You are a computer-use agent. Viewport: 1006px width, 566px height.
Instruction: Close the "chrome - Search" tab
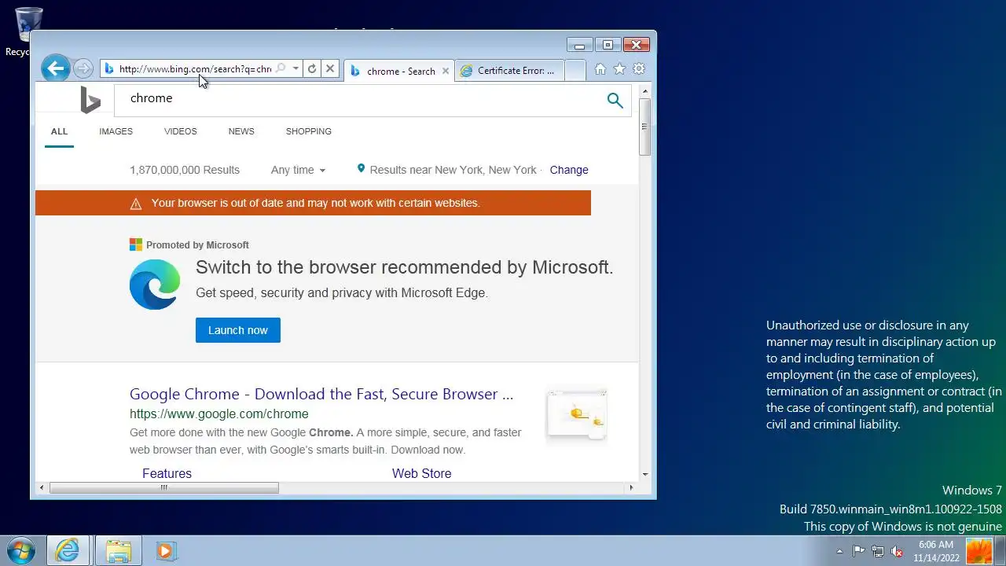click(446, 71)
